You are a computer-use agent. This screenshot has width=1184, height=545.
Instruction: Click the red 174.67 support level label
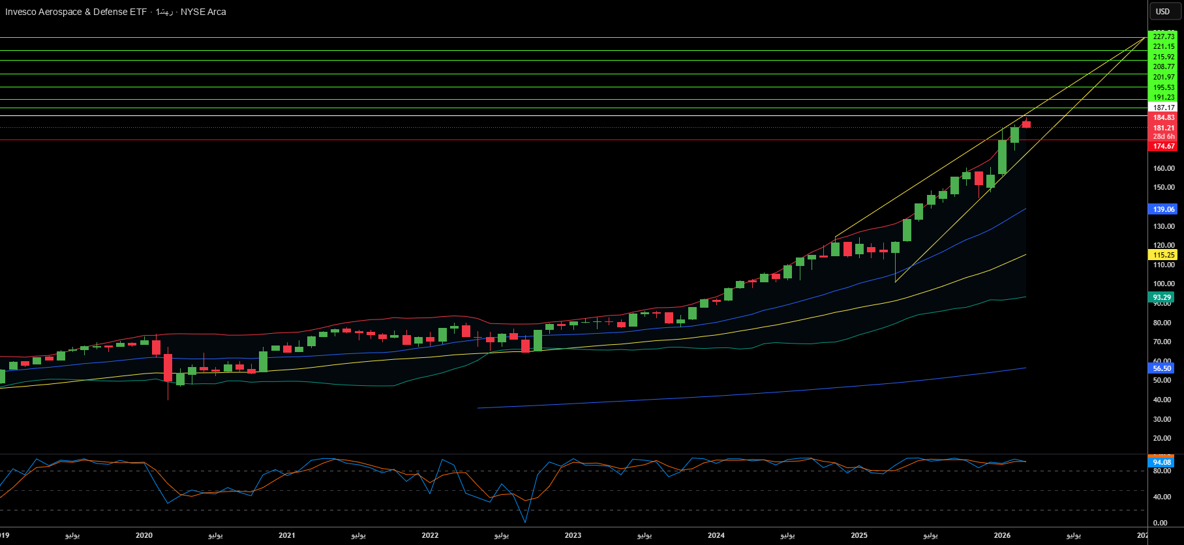tap(1163, 146)
